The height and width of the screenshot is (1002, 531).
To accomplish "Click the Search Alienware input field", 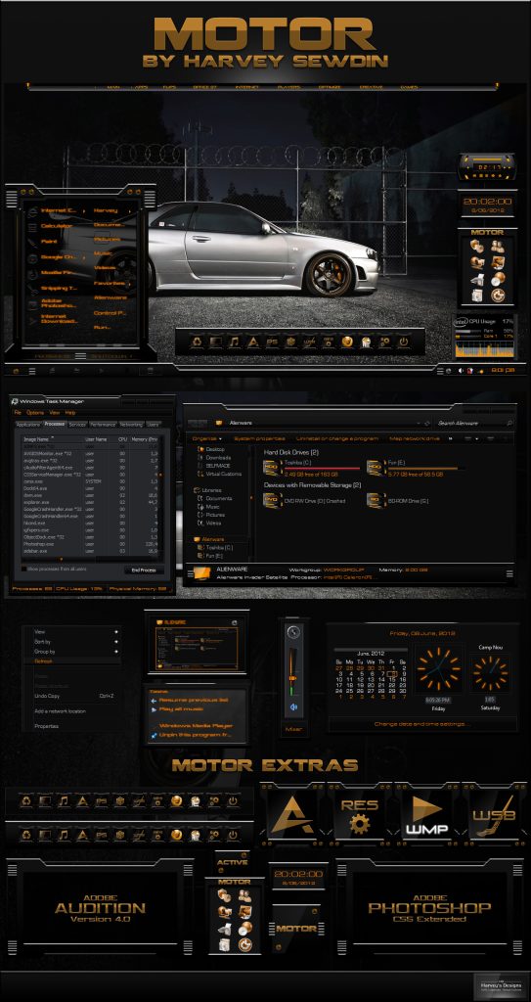I will coord(474,423).
